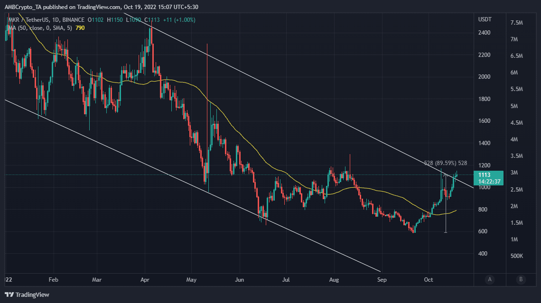Click the Aug label on time axis

coord(334,280)
